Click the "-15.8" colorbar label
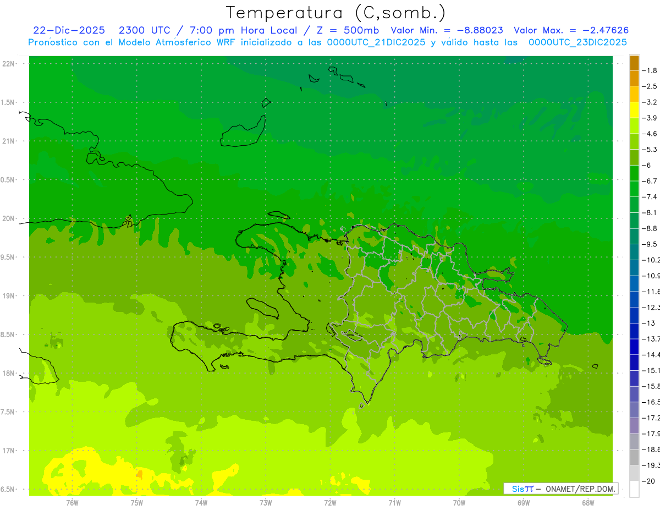 pyautogui.click(x=651, y=386)
